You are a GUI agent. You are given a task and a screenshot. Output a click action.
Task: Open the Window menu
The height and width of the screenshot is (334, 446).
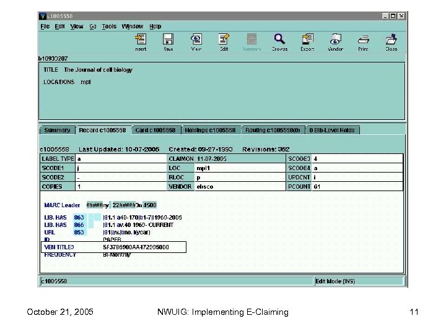(133, 27)
